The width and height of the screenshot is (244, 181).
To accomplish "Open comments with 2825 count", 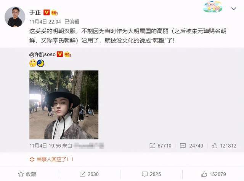I will pos(151,174).
